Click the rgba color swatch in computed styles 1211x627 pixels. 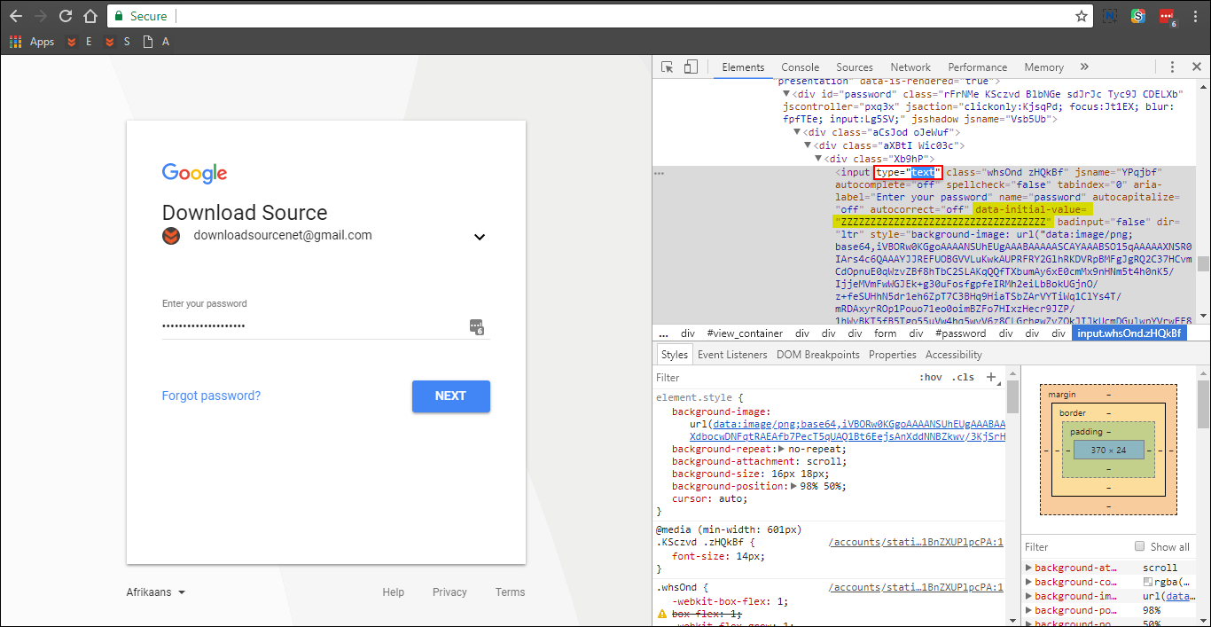tap(1148, 582)
